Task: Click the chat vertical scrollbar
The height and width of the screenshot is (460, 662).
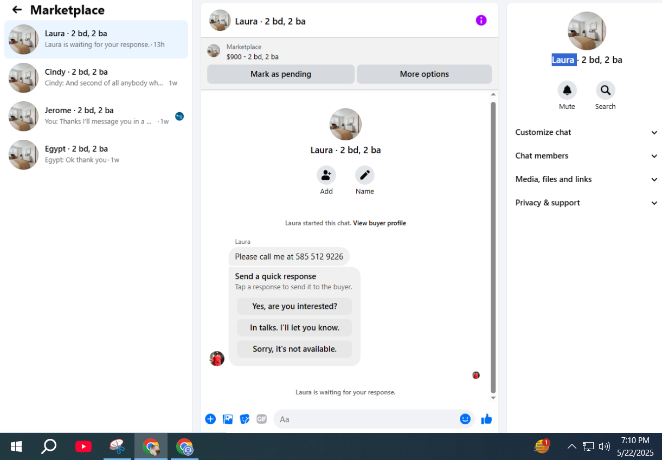Action: pos(493,247)
